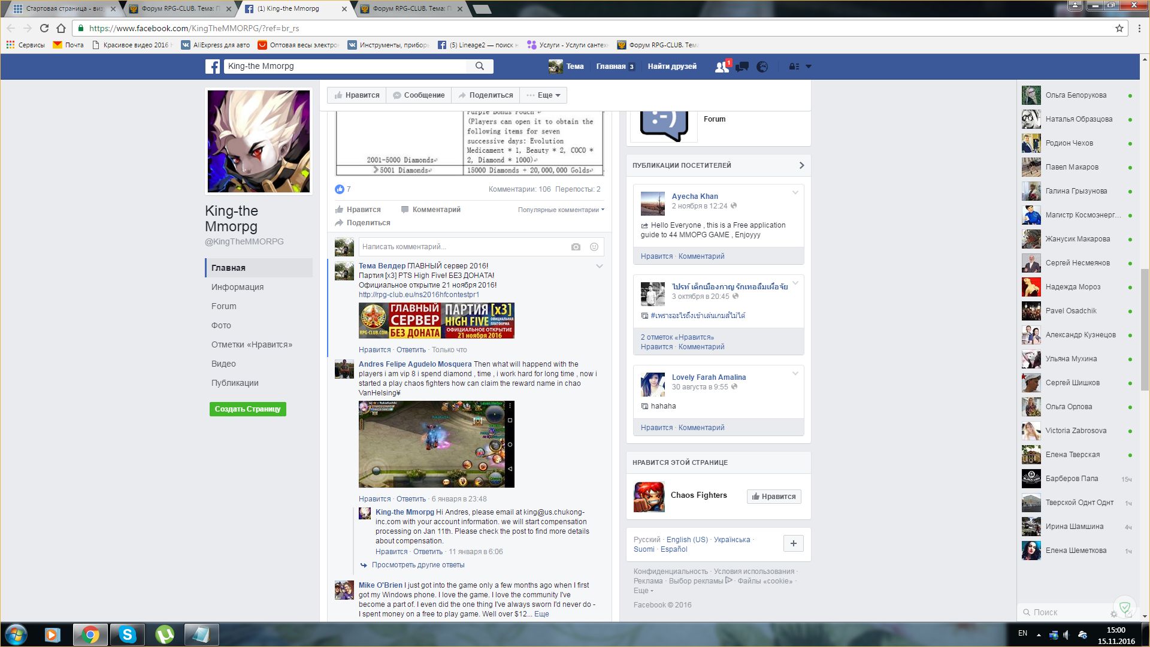Open friend requests icon with notification
This screenshot has width=1150, height=647.
(722, 66)
